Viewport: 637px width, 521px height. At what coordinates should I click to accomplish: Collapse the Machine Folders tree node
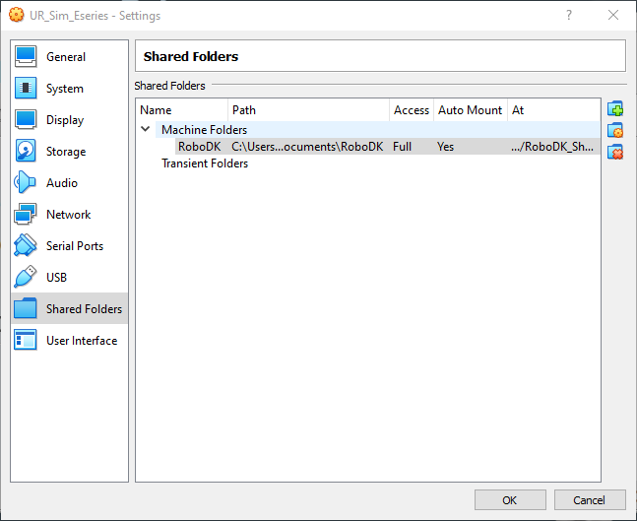click(146, 129)
